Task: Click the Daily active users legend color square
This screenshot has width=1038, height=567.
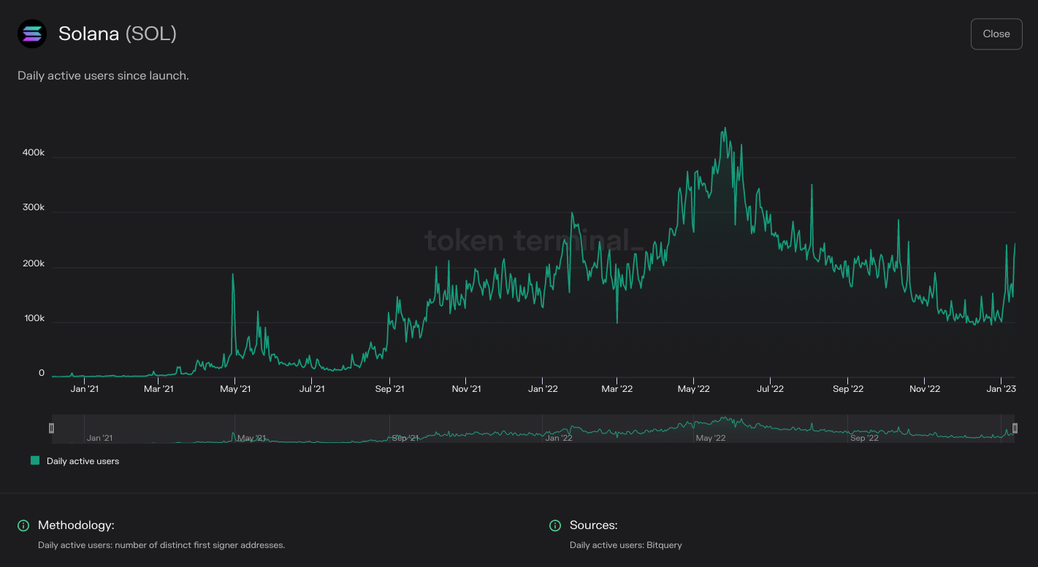Action: [x=34, y=460]
